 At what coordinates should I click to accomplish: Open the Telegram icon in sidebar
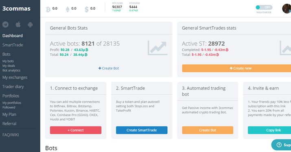(x=6, y=24)
